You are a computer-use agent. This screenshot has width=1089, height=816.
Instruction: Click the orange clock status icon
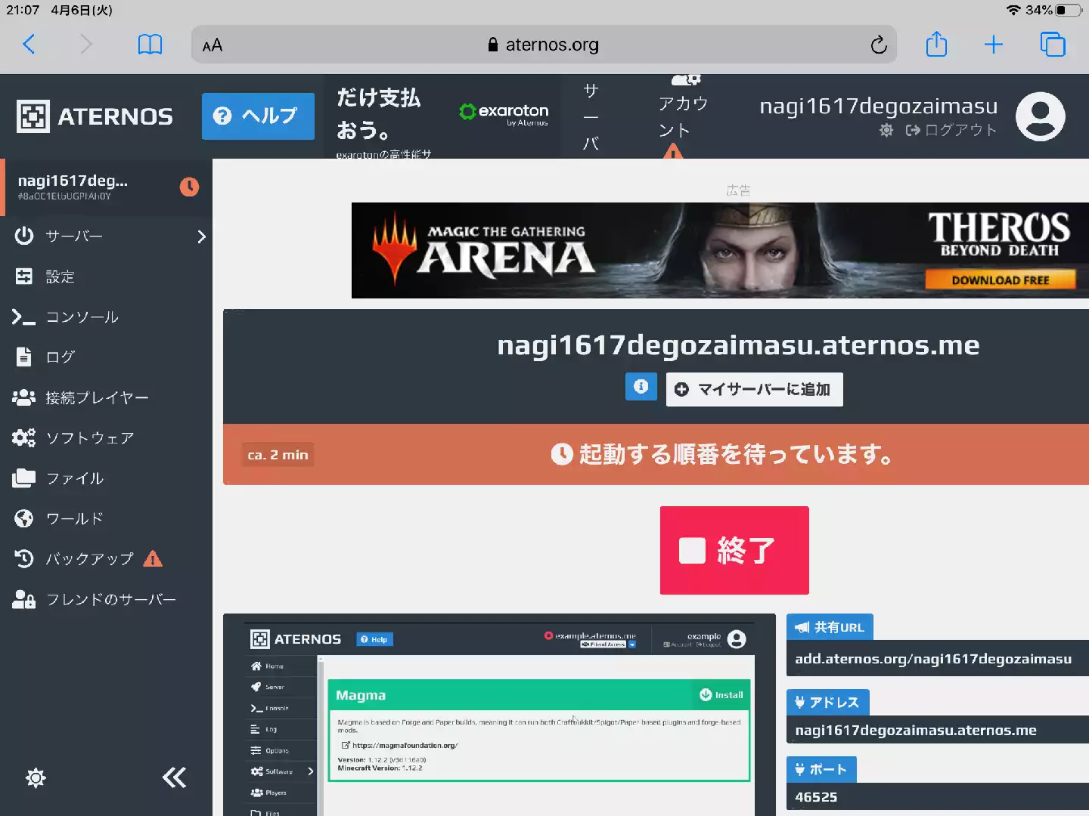click(x=189, y=187)
